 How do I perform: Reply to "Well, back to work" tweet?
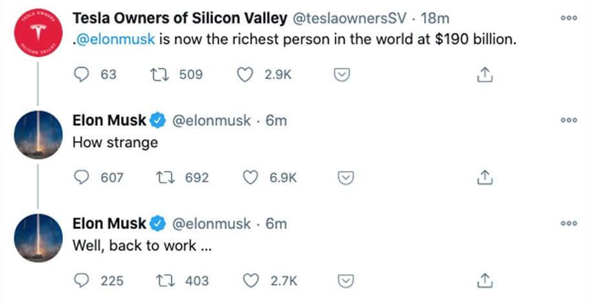(82, 280)
